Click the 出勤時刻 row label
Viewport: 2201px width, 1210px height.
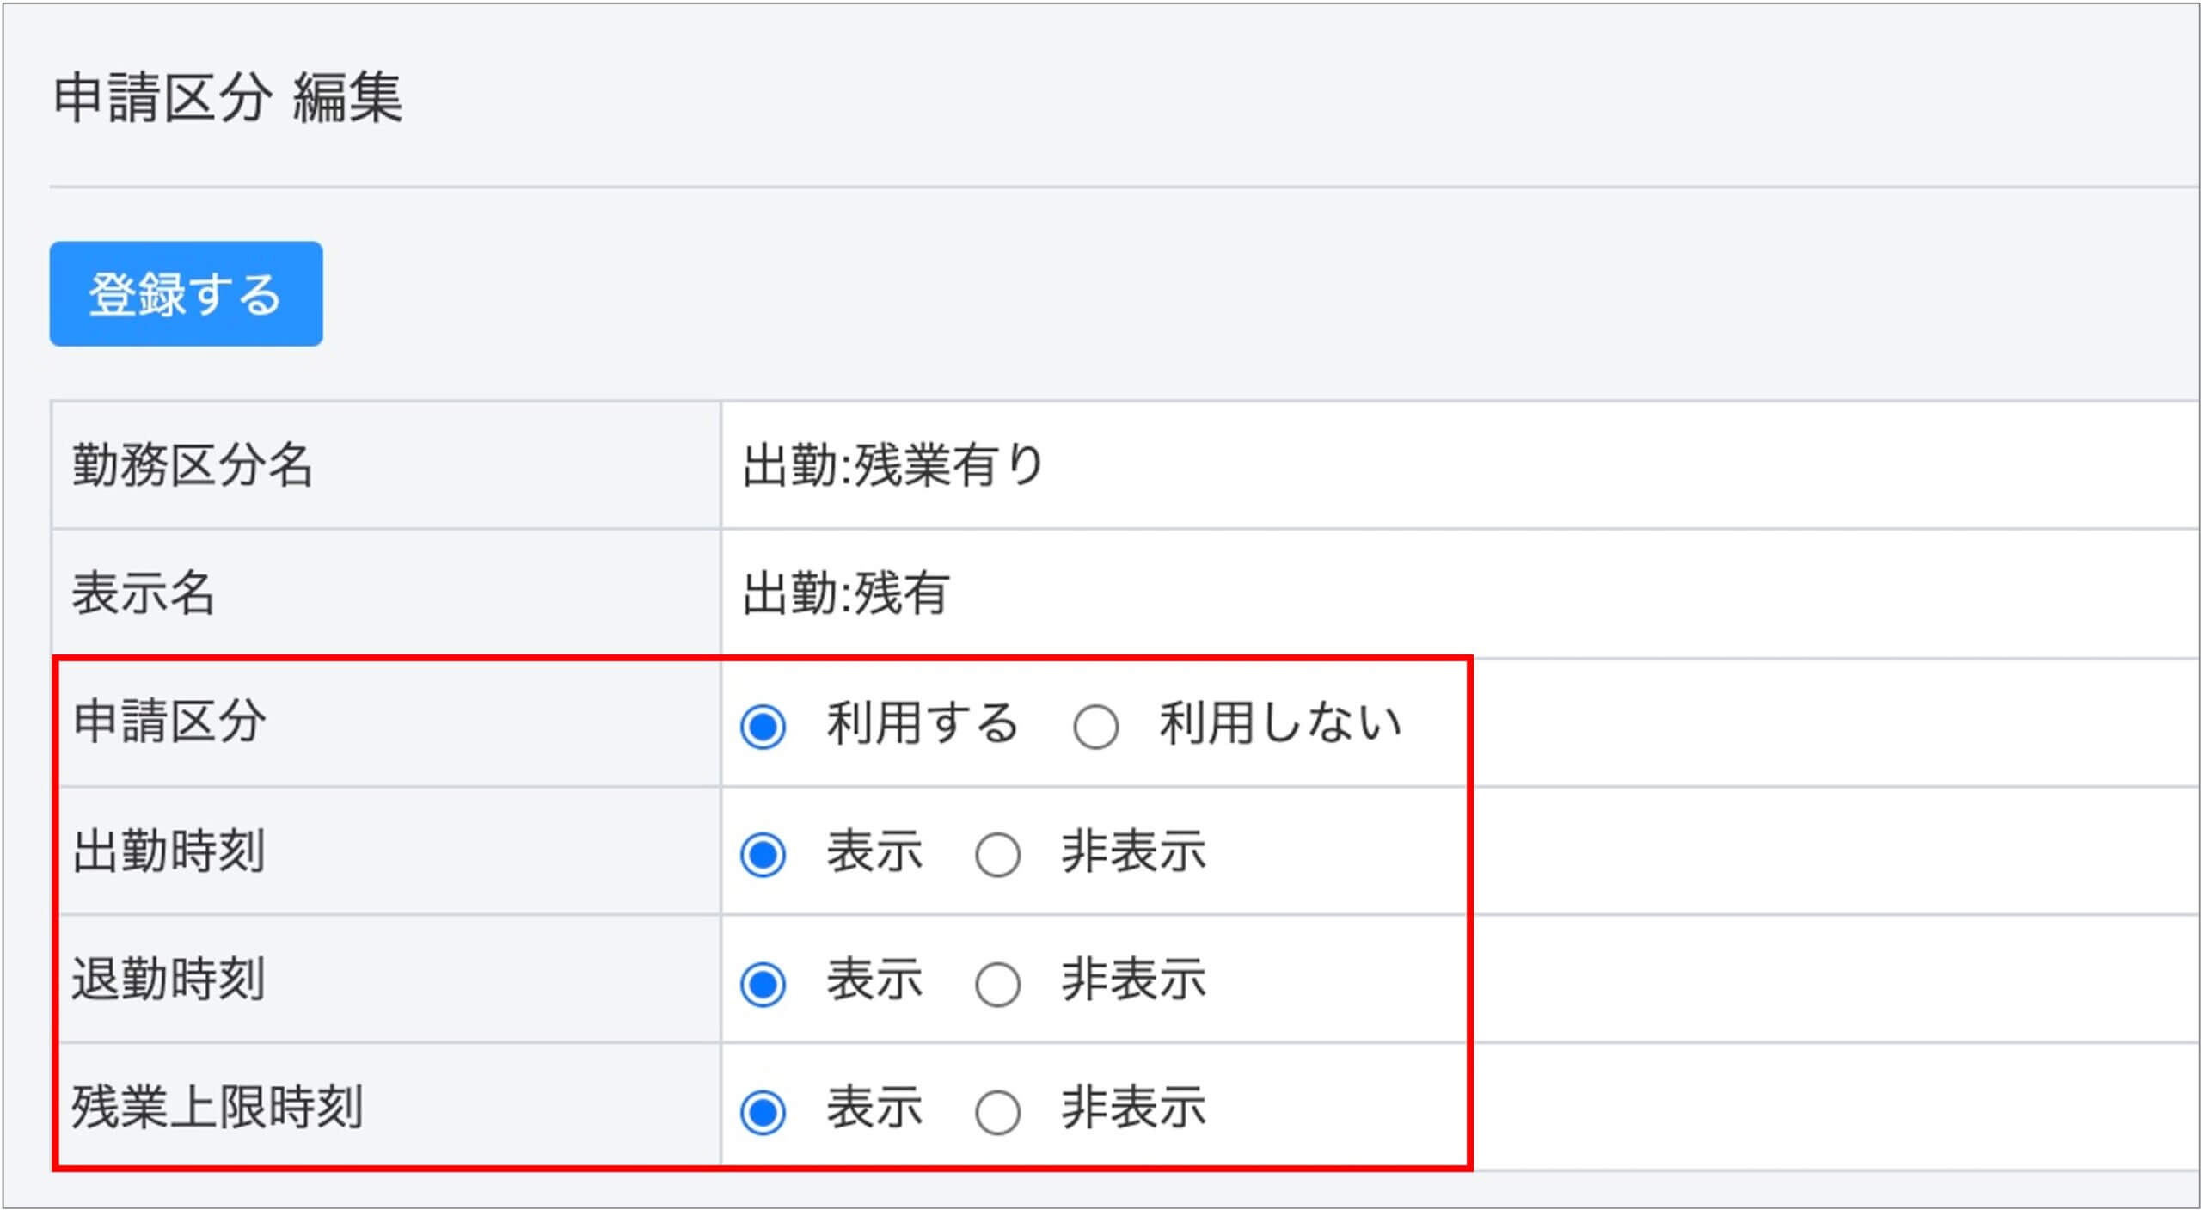pyautogui.click(x=169, y=851)
